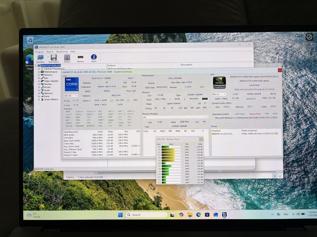Click the taskbar Search box
The image size is (317, 237).
click(146, 215)
